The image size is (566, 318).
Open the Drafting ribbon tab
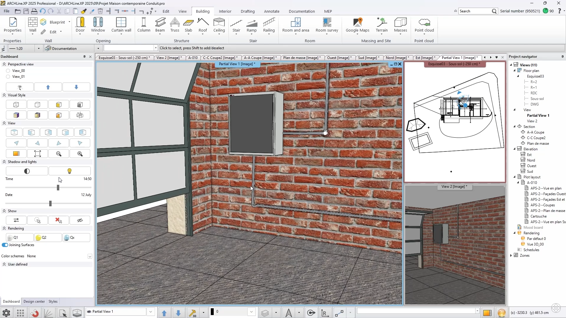click(248, 11)
